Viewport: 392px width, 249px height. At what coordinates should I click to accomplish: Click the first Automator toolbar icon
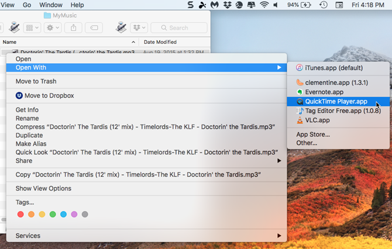coord(14,27)
